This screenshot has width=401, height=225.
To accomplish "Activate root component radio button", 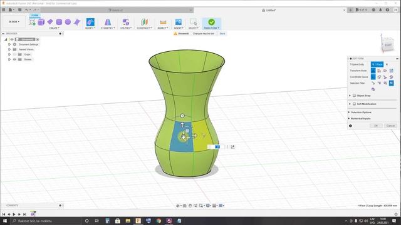I will coord(38,39).
